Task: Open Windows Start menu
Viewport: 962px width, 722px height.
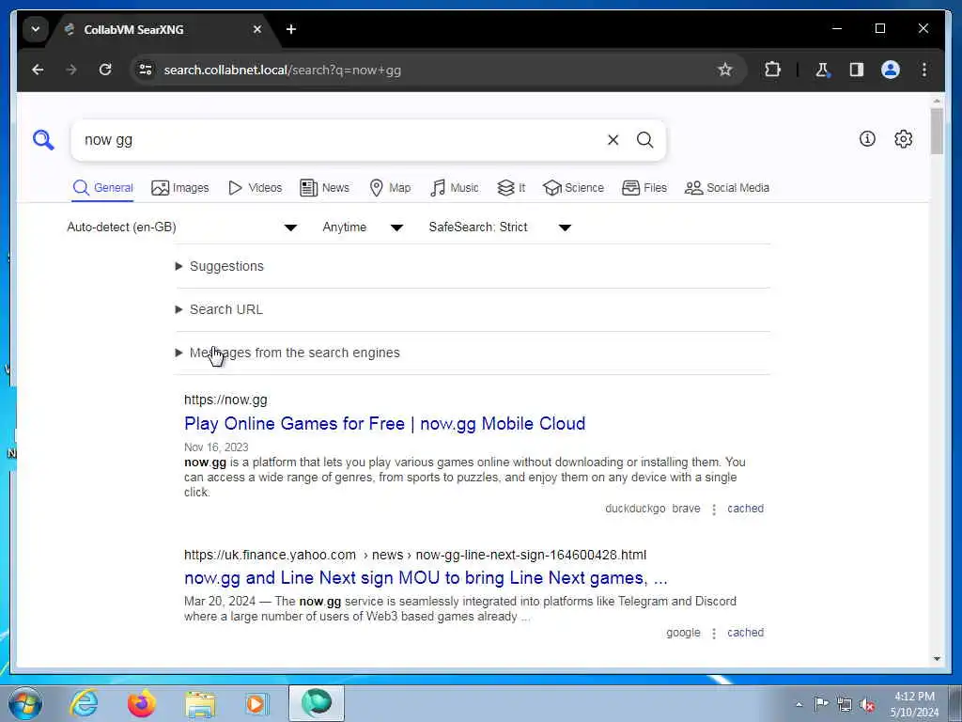Action: click(x=25, y=703)
